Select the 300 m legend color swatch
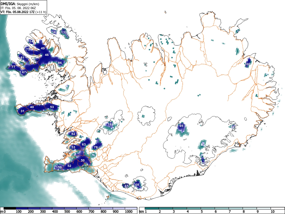The image size is (285, 214). tap(46, 208)
